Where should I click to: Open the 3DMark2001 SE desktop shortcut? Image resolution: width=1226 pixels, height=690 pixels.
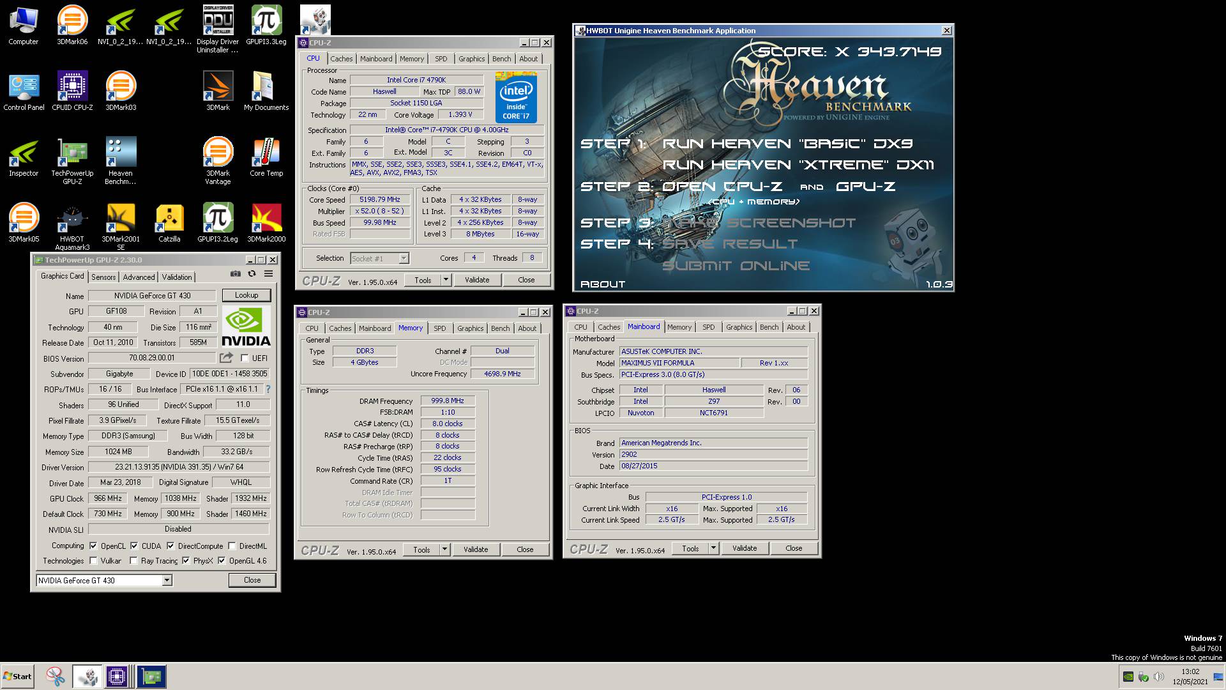tap(121, 227)
